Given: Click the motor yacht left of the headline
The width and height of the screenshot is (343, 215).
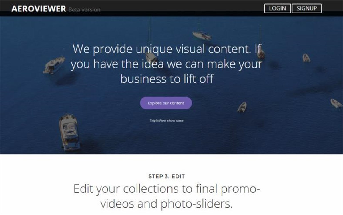Looking at the screenshot, I should click(54, 65).
